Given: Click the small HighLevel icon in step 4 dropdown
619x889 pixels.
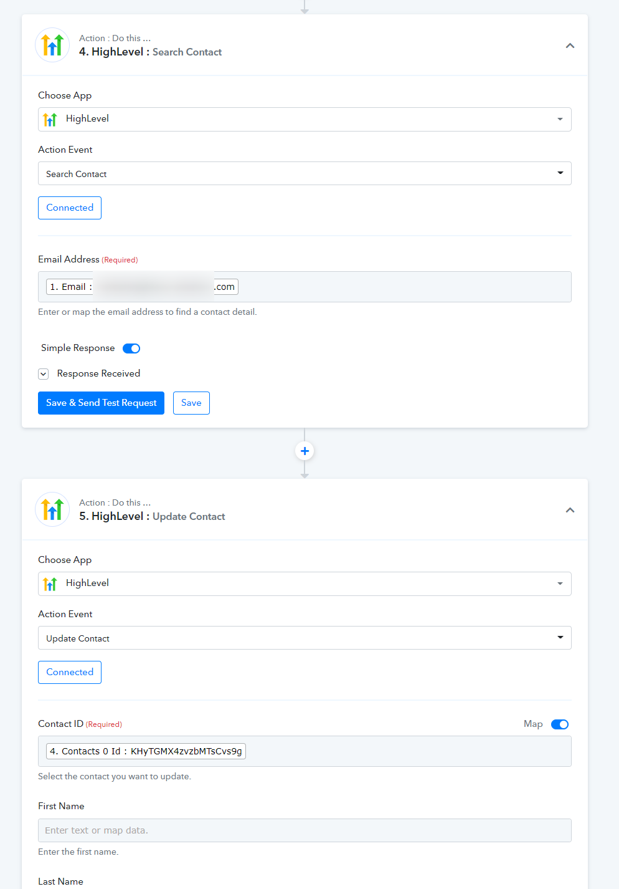Looking at the screenshot, I should pos(50,119).
